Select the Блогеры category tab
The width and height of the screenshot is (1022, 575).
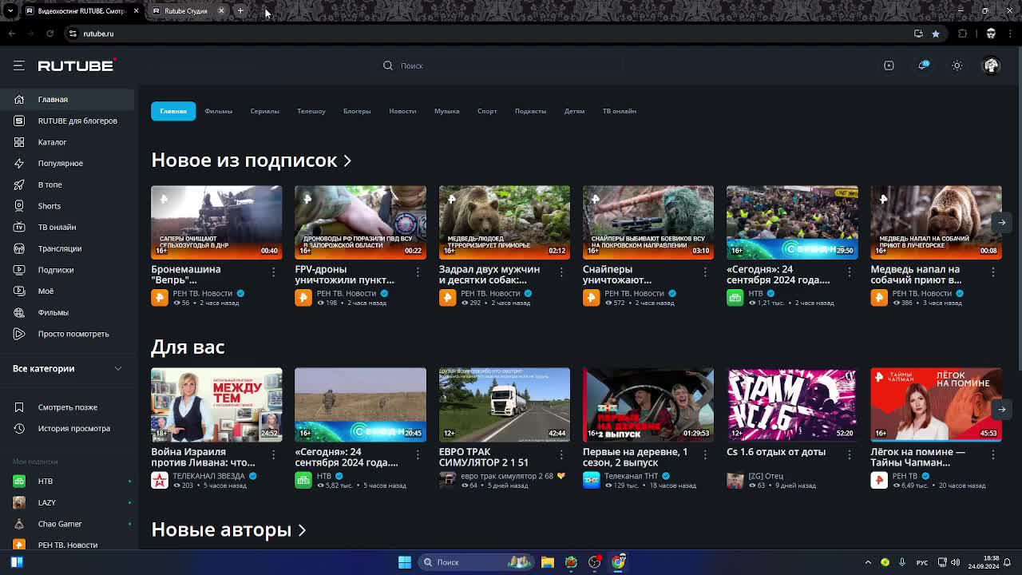(x=357, y=111)
